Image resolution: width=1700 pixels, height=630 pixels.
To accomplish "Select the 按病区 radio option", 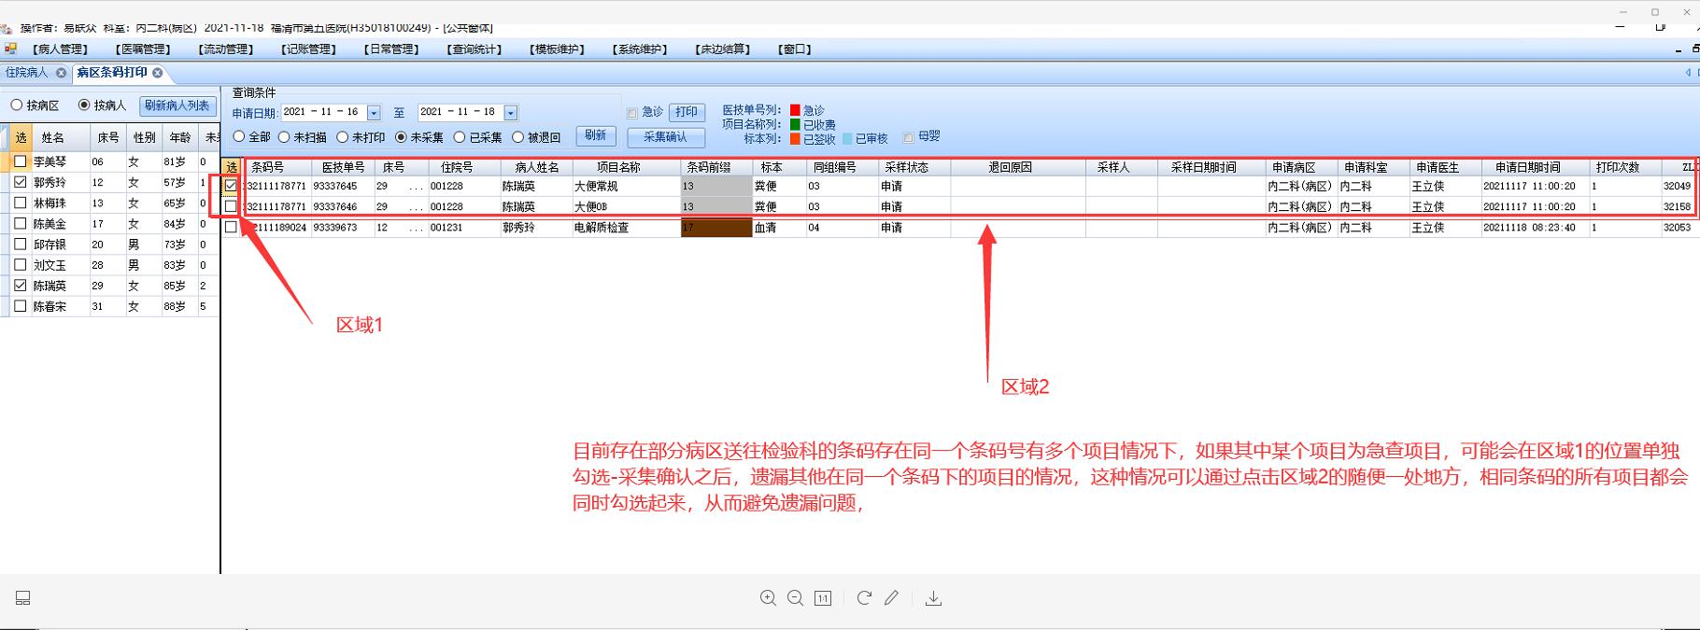I will point(17,105).
